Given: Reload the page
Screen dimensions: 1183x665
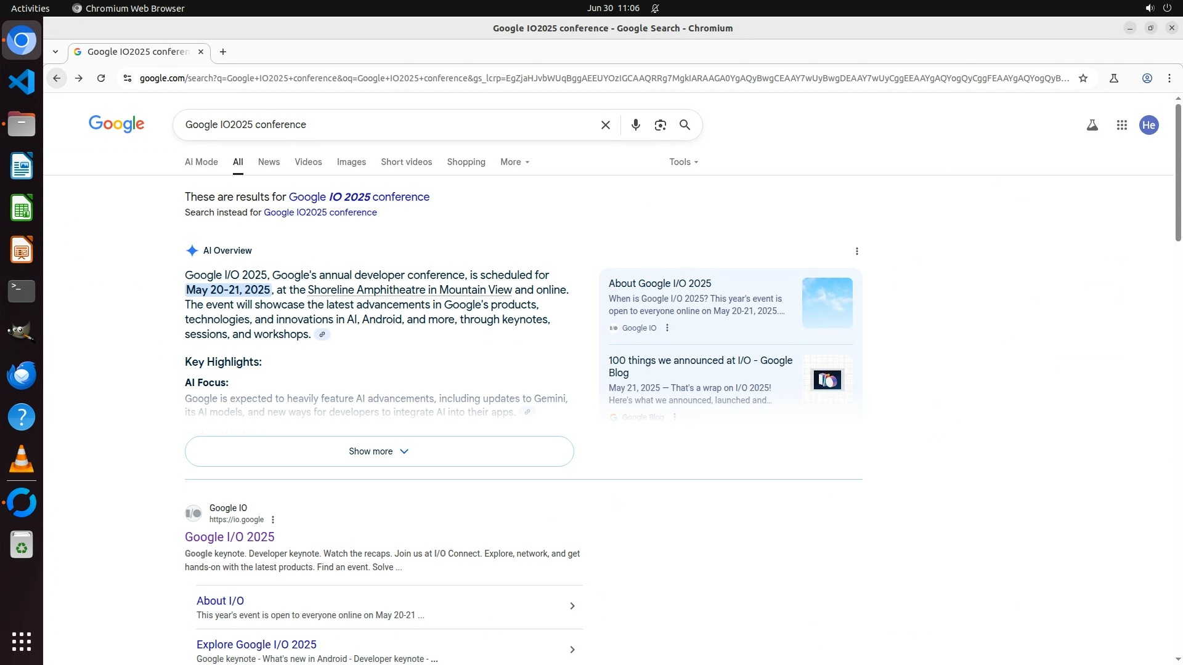Looking at the screenshot, I should tap(101, 78).
